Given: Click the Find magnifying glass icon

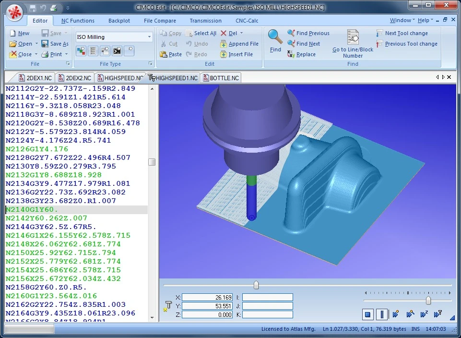Looking at the screenshot, I should [x=275, y=37].
